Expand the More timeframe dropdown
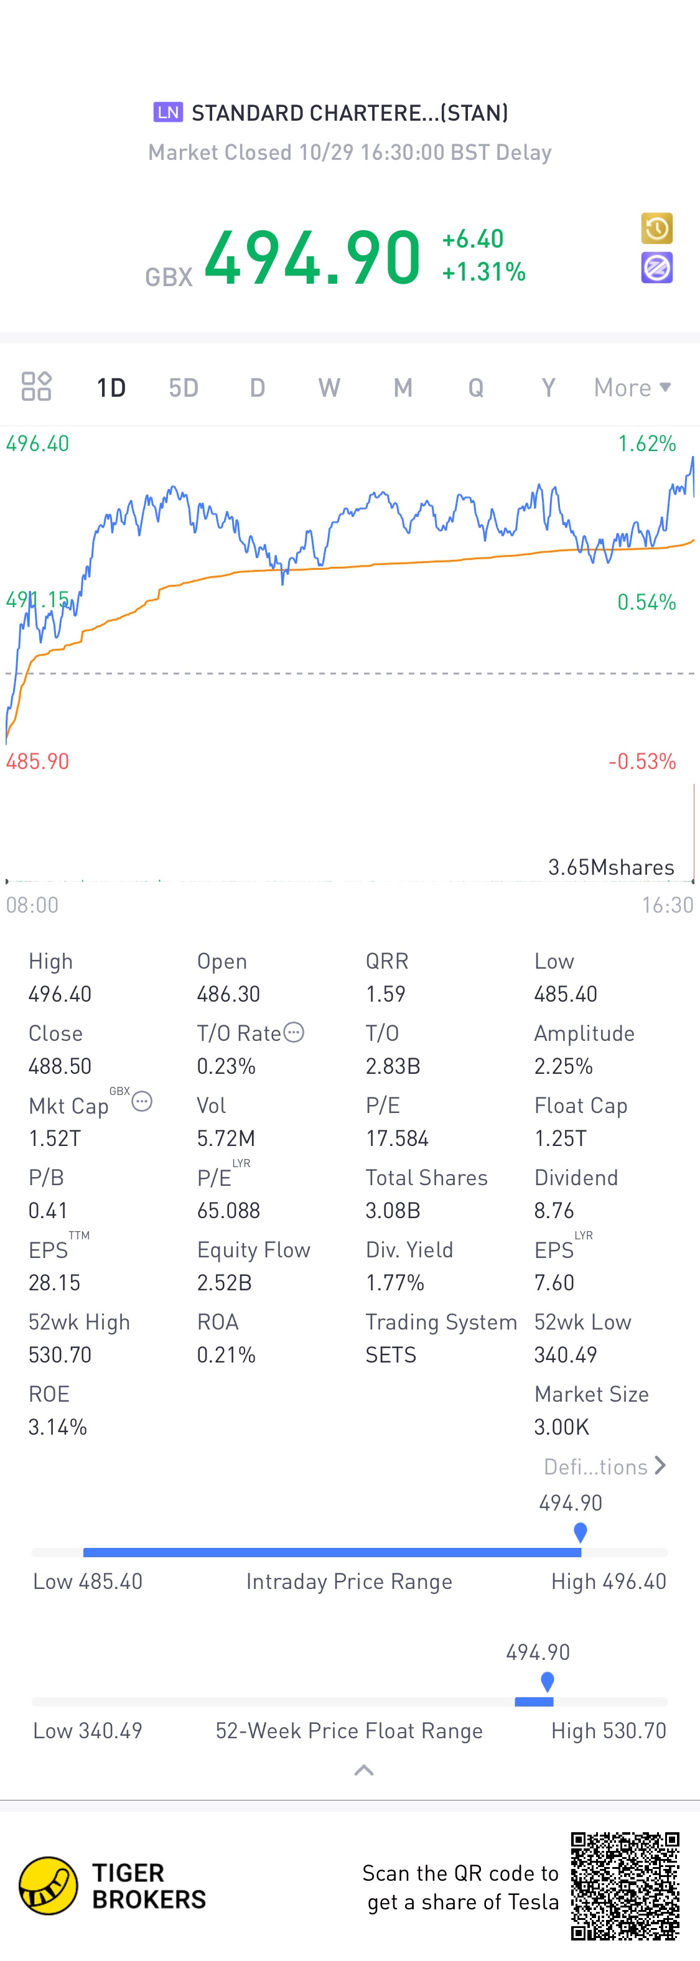This screenshot has height=1961, width=700. tap(632, 388)
